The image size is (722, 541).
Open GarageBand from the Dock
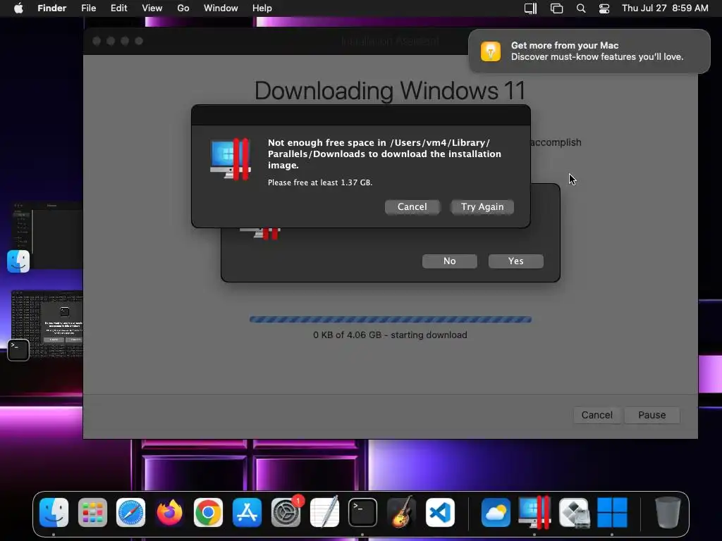[x=401, y=513]
